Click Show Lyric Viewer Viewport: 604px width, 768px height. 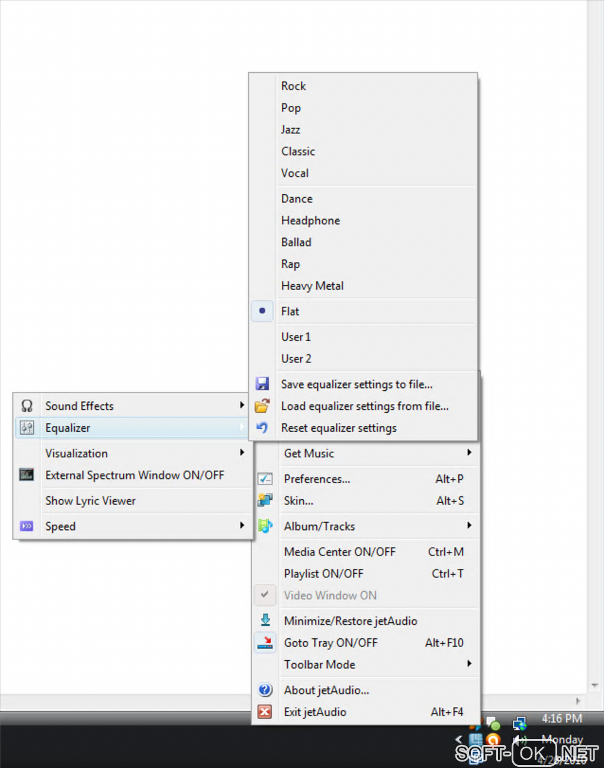[133, 500]
